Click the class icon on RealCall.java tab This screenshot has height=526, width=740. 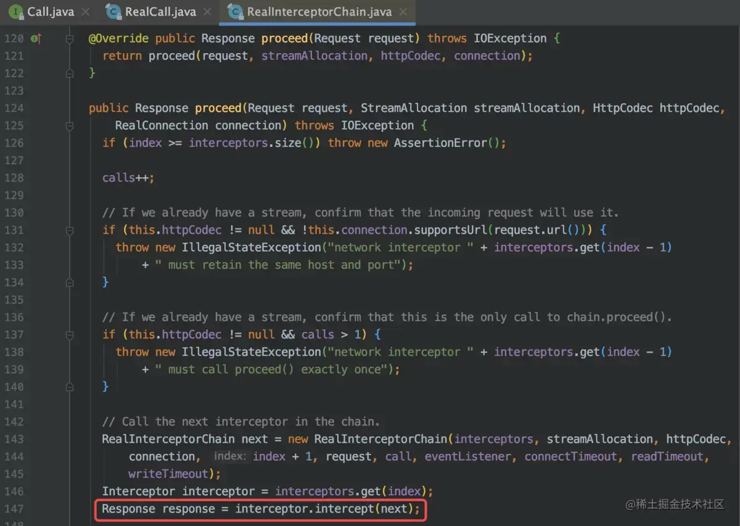click(113, 12)
